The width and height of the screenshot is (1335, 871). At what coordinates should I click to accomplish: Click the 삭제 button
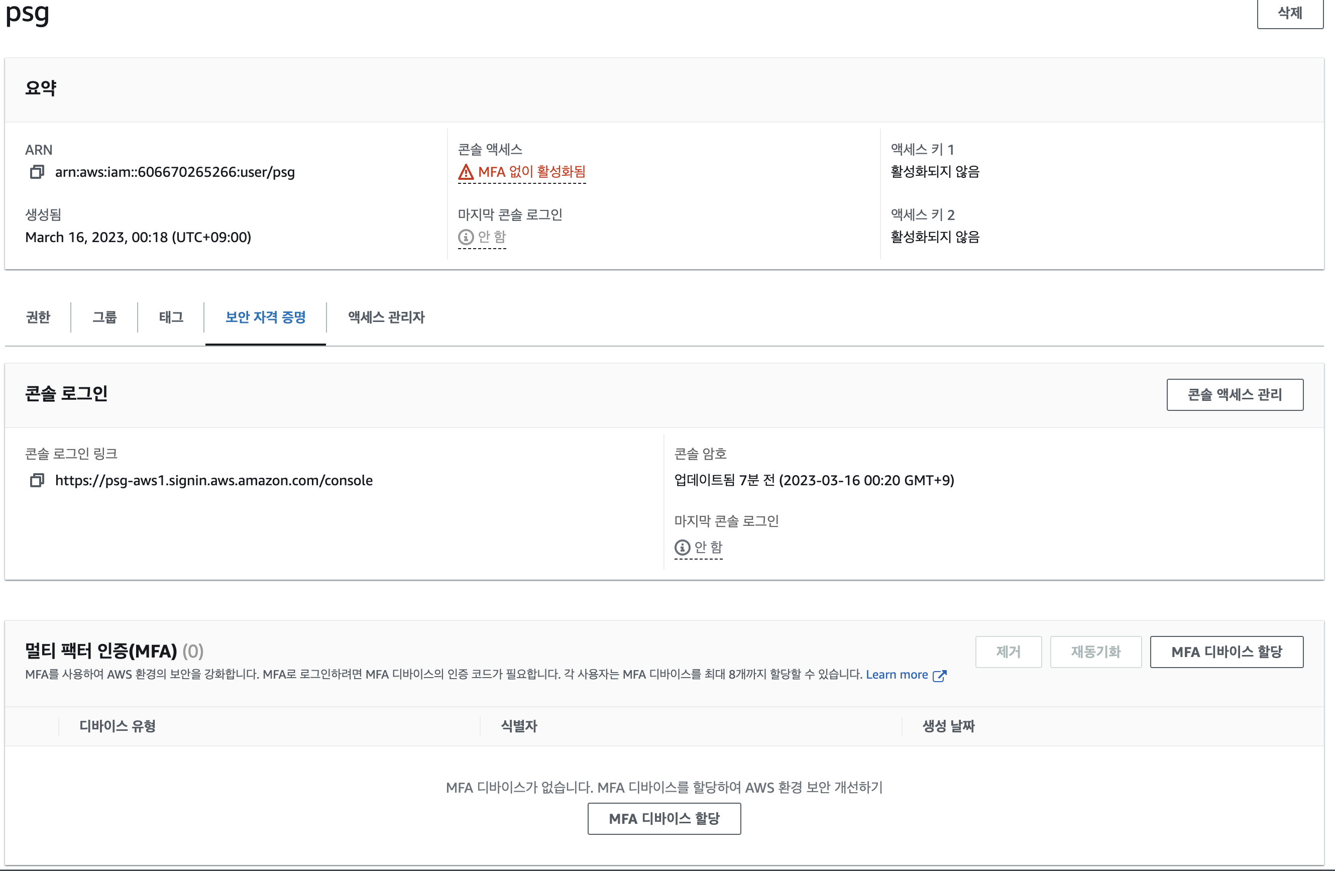pyautogui.click(x=1290, y=13)
